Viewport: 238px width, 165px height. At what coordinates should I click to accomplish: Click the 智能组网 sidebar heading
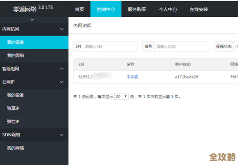pyautogui.click(x=11, y=69)
